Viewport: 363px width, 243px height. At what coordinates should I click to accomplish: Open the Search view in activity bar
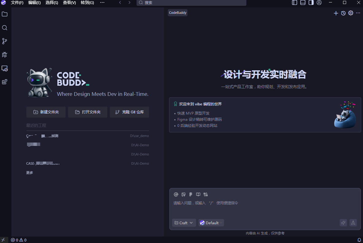tap(5, 28)
